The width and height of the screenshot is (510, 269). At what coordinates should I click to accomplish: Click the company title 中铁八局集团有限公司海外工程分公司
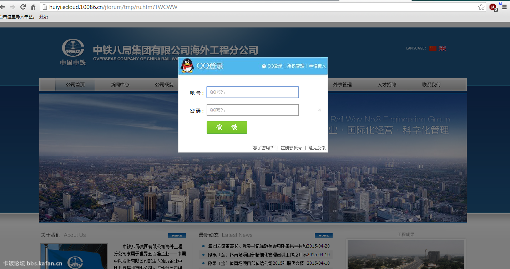175,50
